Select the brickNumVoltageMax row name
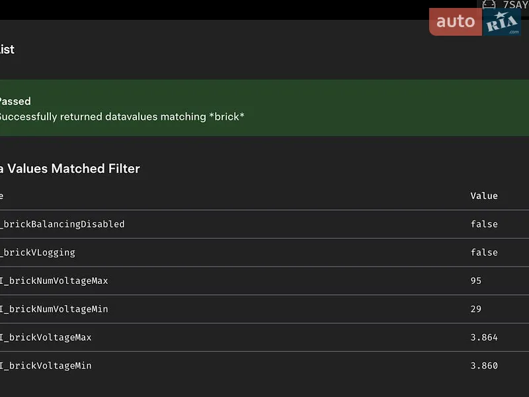Screen dimensions: 529x397 (54, 281)
